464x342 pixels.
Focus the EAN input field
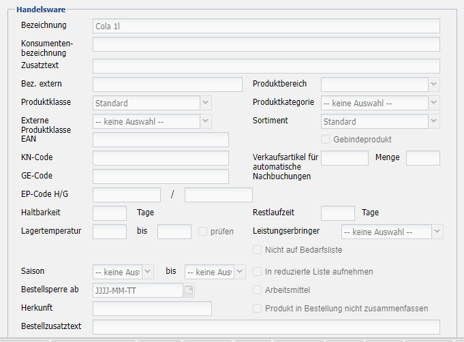pyautogui.click(x=161, y=140)
